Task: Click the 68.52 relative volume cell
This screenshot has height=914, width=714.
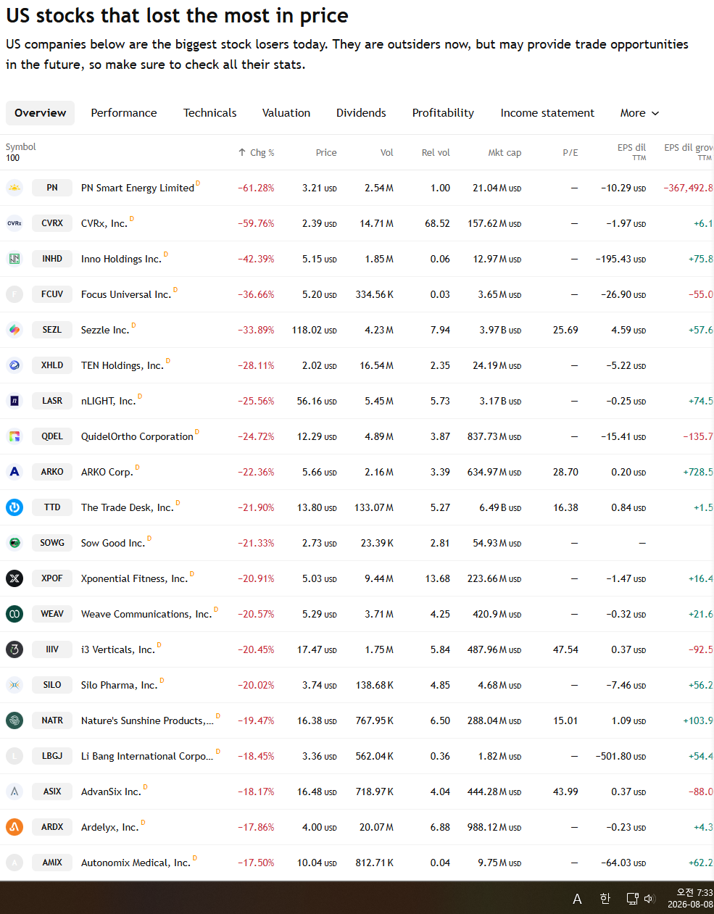Action: 437,223
